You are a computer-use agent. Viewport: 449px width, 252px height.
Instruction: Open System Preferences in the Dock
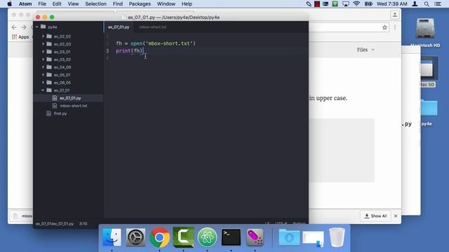pos(135,237)
